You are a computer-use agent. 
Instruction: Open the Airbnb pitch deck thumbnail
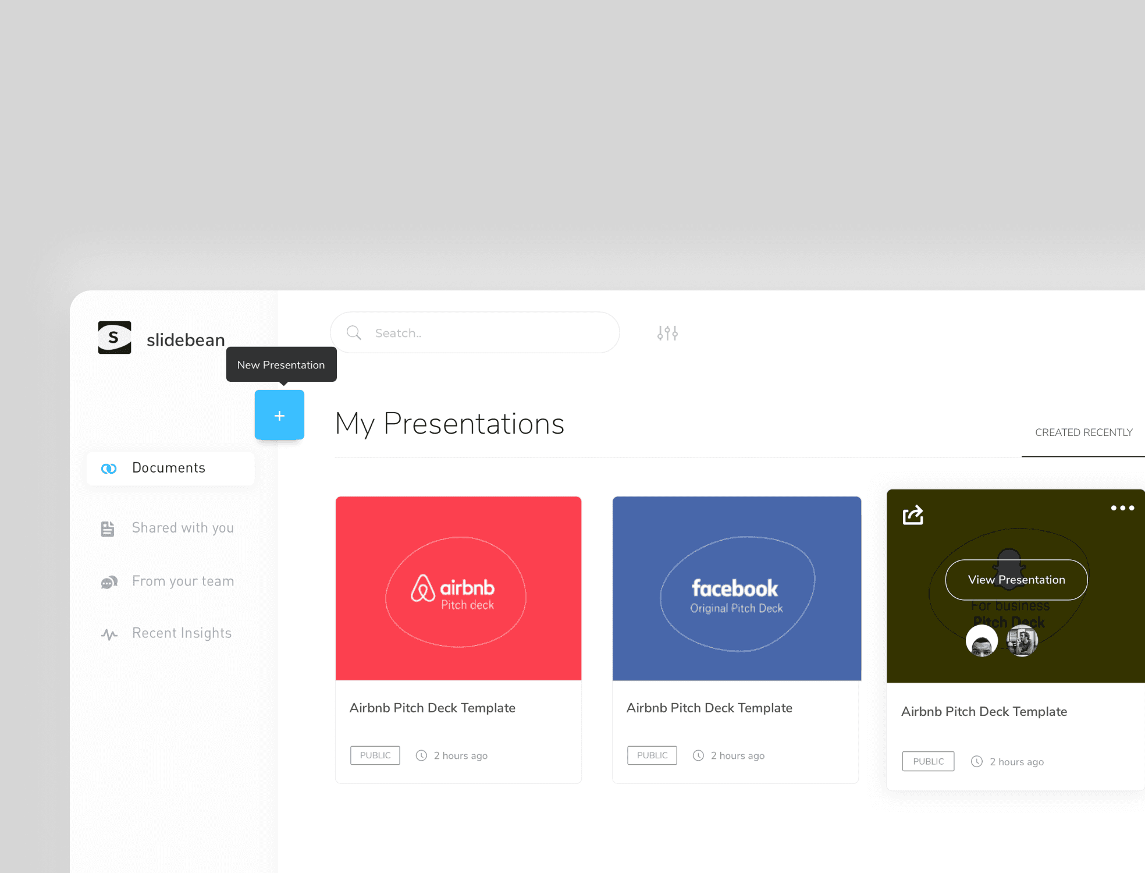(458, 588)
